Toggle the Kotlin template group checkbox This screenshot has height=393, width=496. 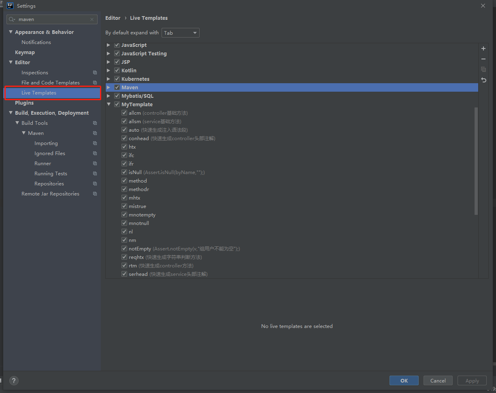point(117,70)
